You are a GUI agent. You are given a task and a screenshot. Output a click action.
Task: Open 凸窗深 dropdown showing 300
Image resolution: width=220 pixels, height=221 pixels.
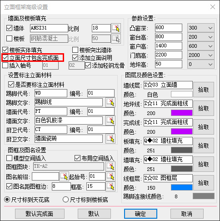(x=201, y=28)
